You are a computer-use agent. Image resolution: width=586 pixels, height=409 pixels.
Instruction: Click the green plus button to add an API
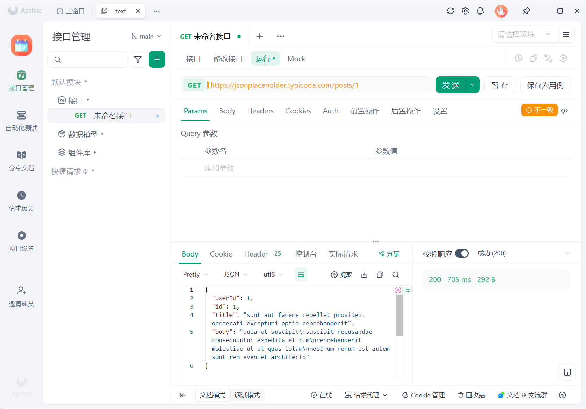coord(157,59)
